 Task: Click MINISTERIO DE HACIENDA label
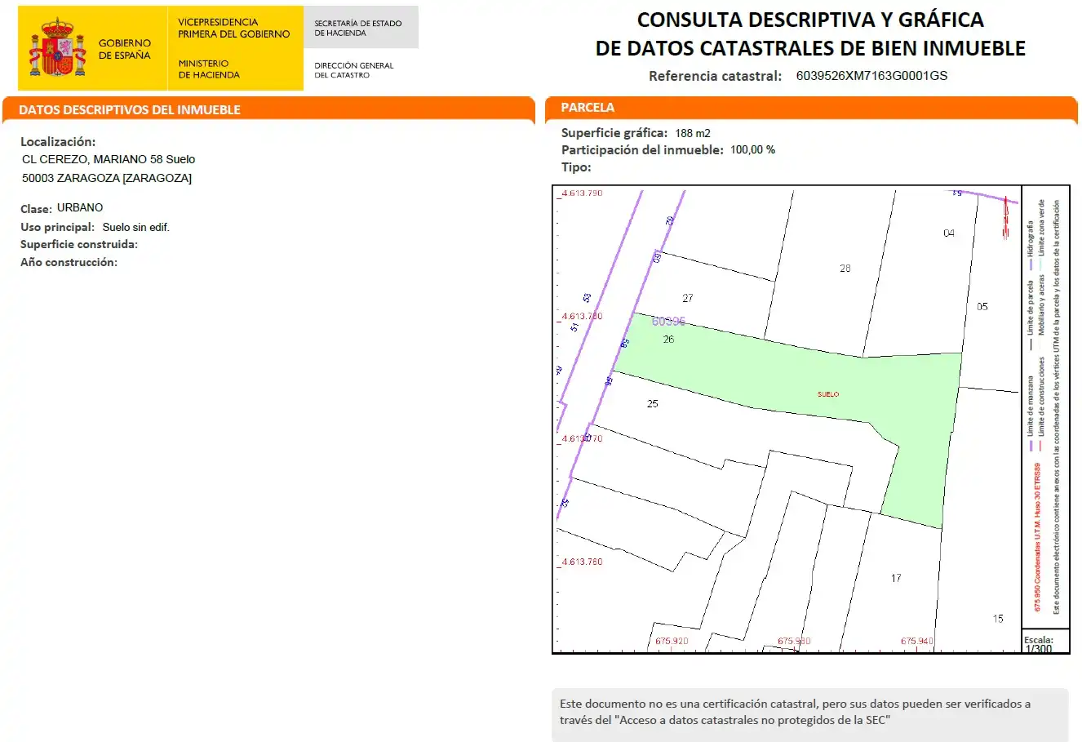[209, 69]
